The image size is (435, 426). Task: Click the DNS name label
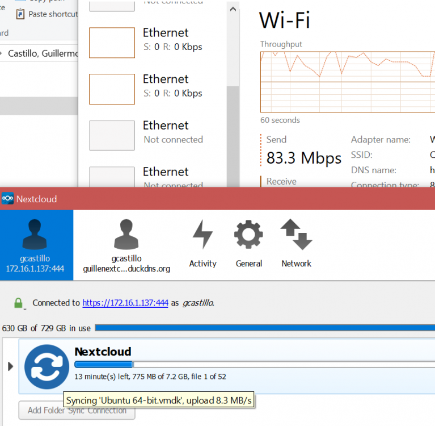374,170
